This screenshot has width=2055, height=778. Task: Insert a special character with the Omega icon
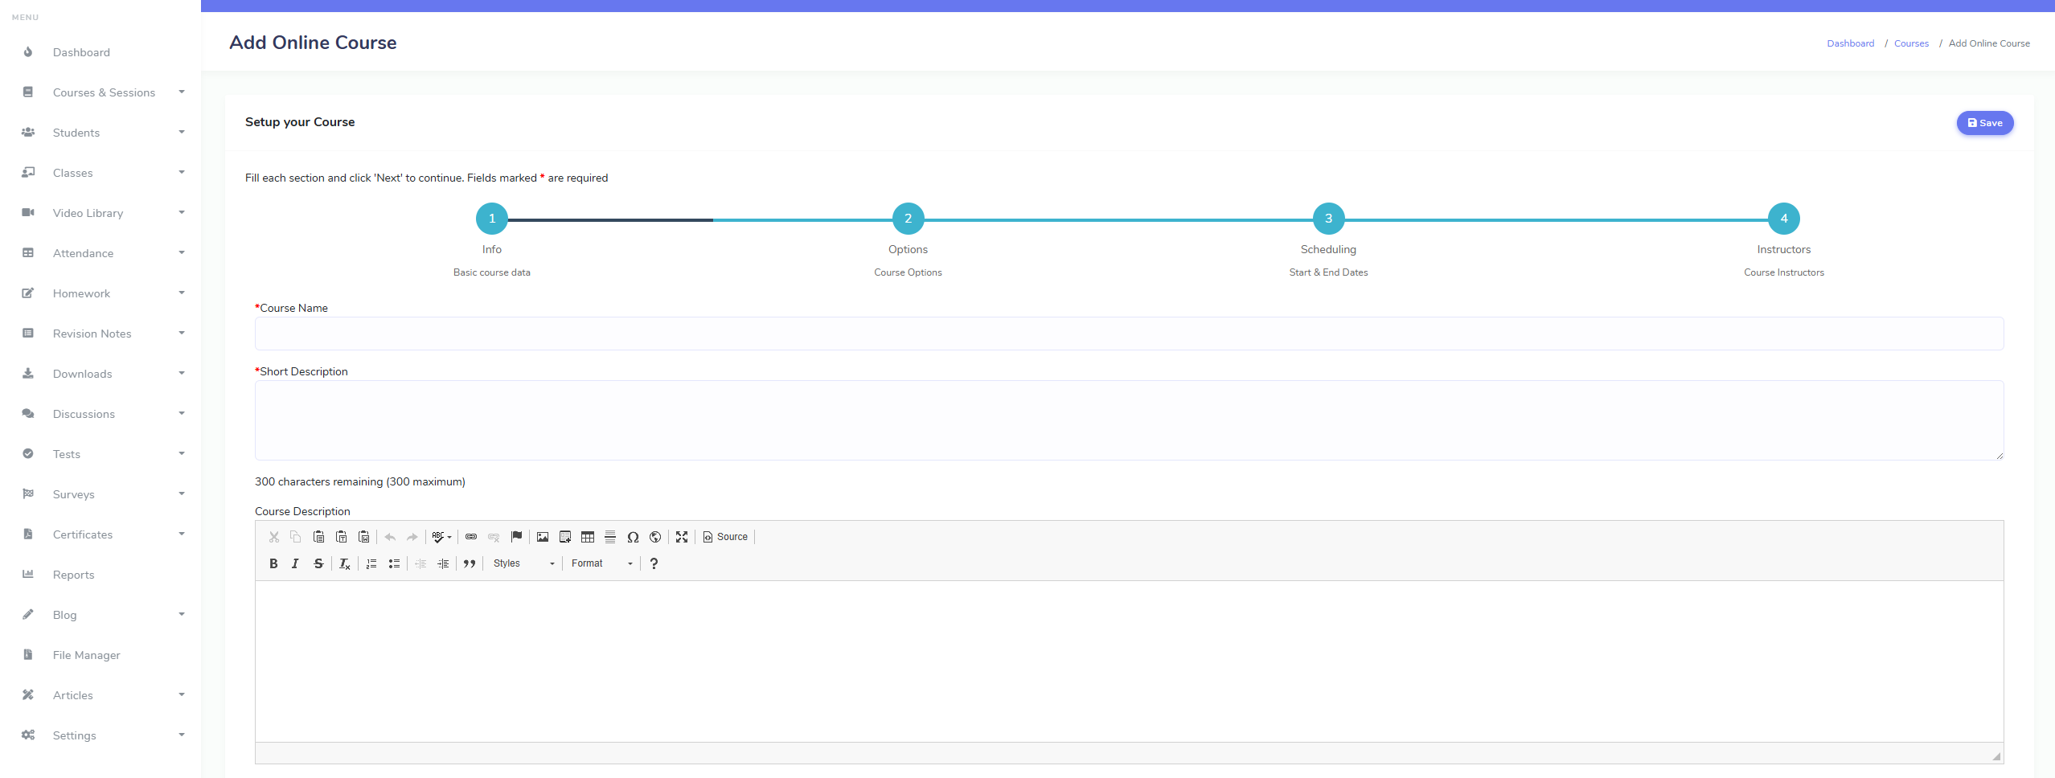633,537
